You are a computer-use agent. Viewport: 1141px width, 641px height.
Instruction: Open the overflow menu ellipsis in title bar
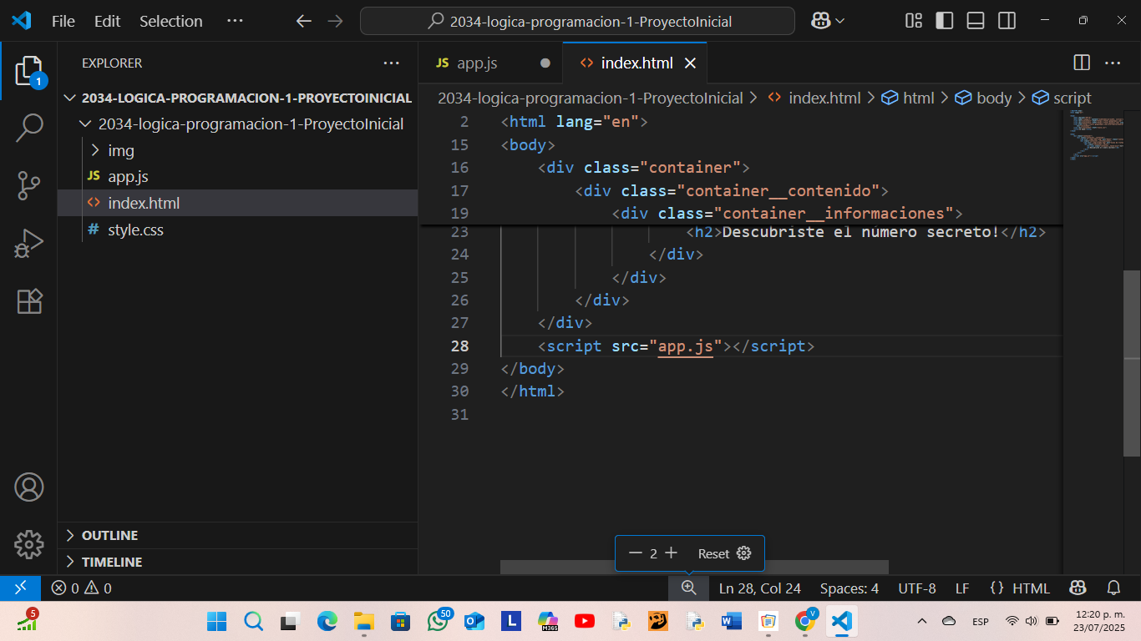pos(235,21)
